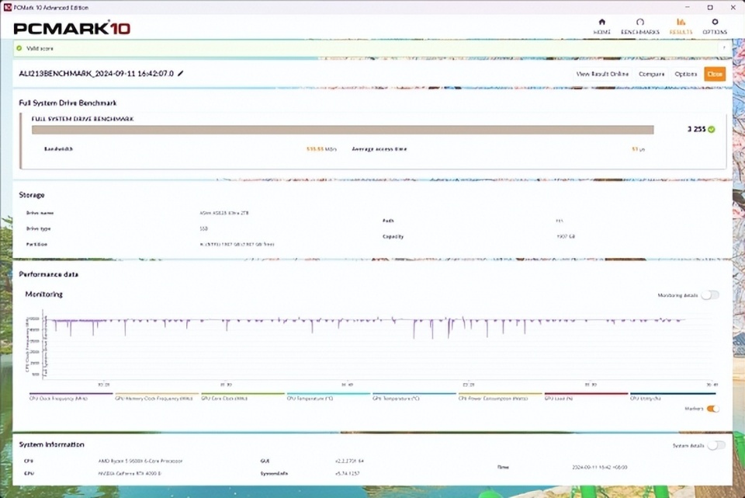Screen dimensions: 745x498
Task: Open the Benchmarks section icon
Action: (640, 22)
